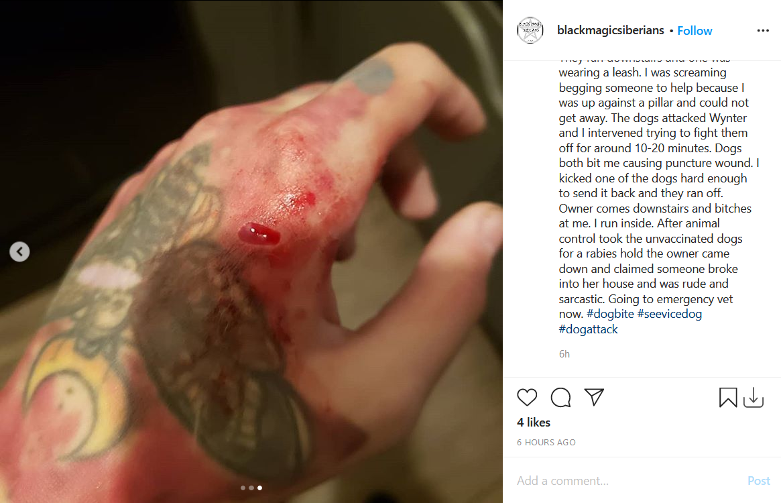Submit comment with Post button

(759, 481)
